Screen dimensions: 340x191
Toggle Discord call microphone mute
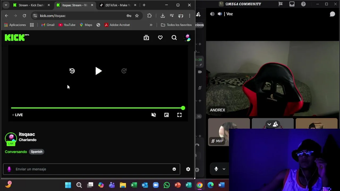tap(216, 169)
